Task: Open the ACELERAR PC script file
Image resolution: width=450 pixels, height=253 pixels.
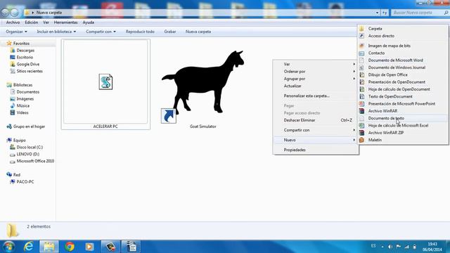Action: click(x=105, y=84)
